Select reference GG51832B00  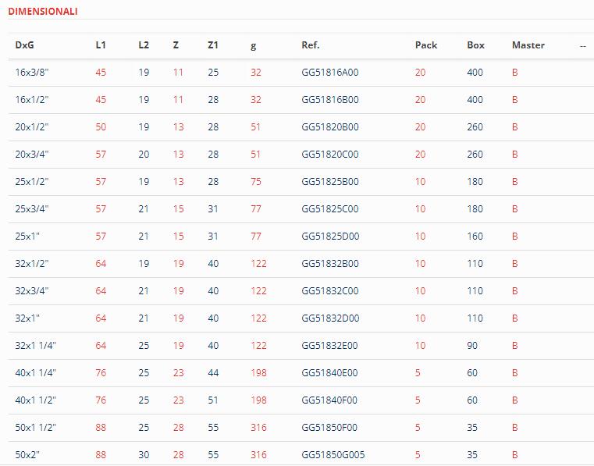click(x=330, y=263)
